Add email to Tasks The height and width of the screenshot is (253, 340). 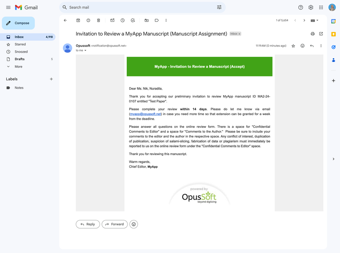pos(133,20)
